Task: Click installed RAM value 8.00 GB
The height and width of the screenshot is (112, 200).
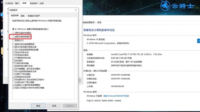Action: [x=121, y=58]
